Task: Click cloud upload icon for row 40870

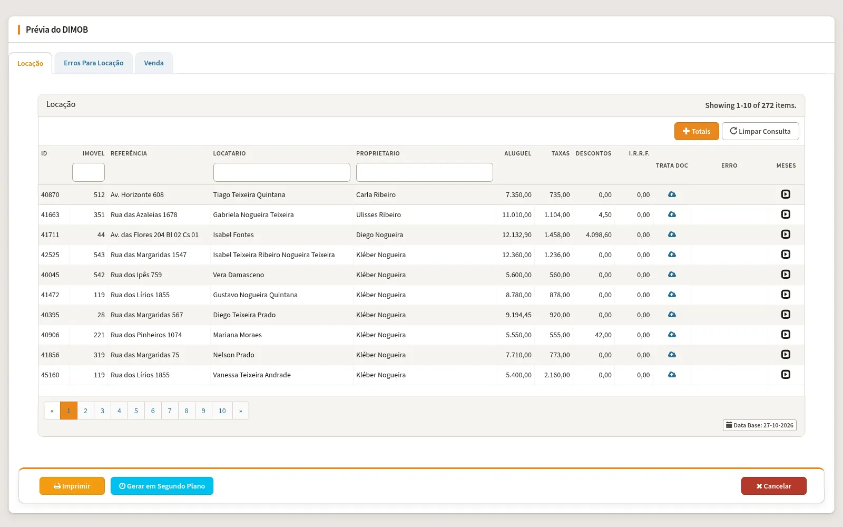Action: pos(672,194)
